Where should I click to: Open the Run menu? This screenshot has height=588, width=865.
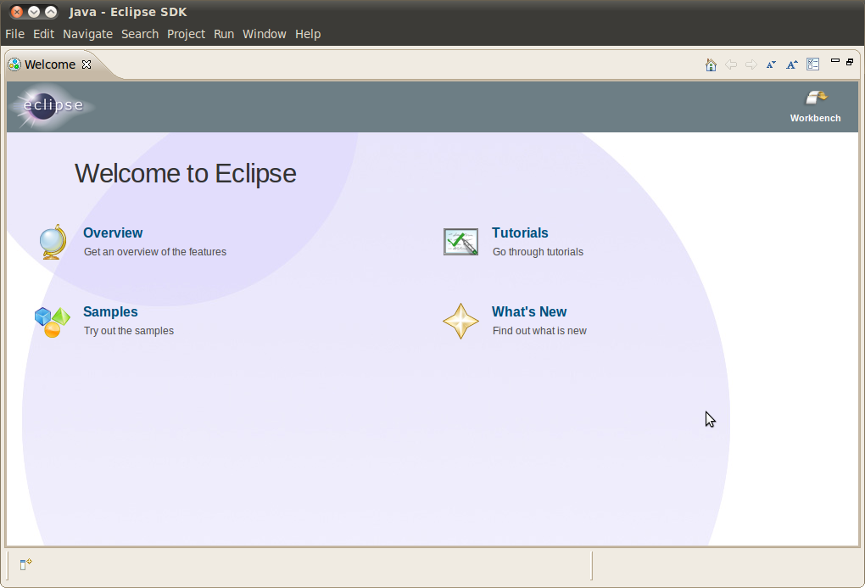tap(224, 34)
